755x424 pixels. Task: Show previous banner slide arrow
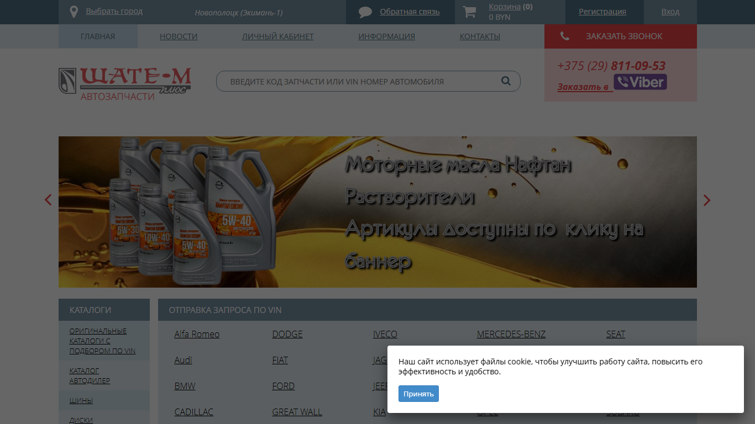48,200
